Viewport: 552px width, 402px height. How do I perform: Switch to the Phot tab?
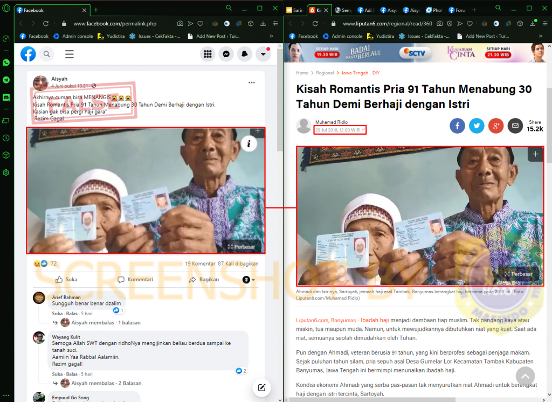click(434, 10)
